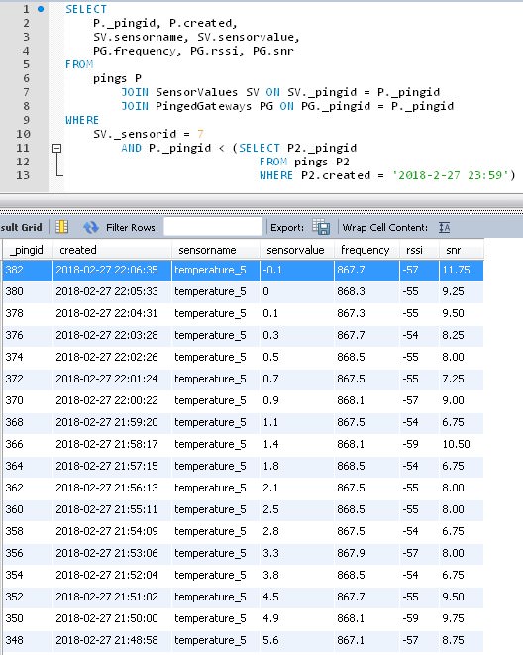Screen dimensions: 523x655
Task: Select the row with _pingid 348
Action: (243, 640)
